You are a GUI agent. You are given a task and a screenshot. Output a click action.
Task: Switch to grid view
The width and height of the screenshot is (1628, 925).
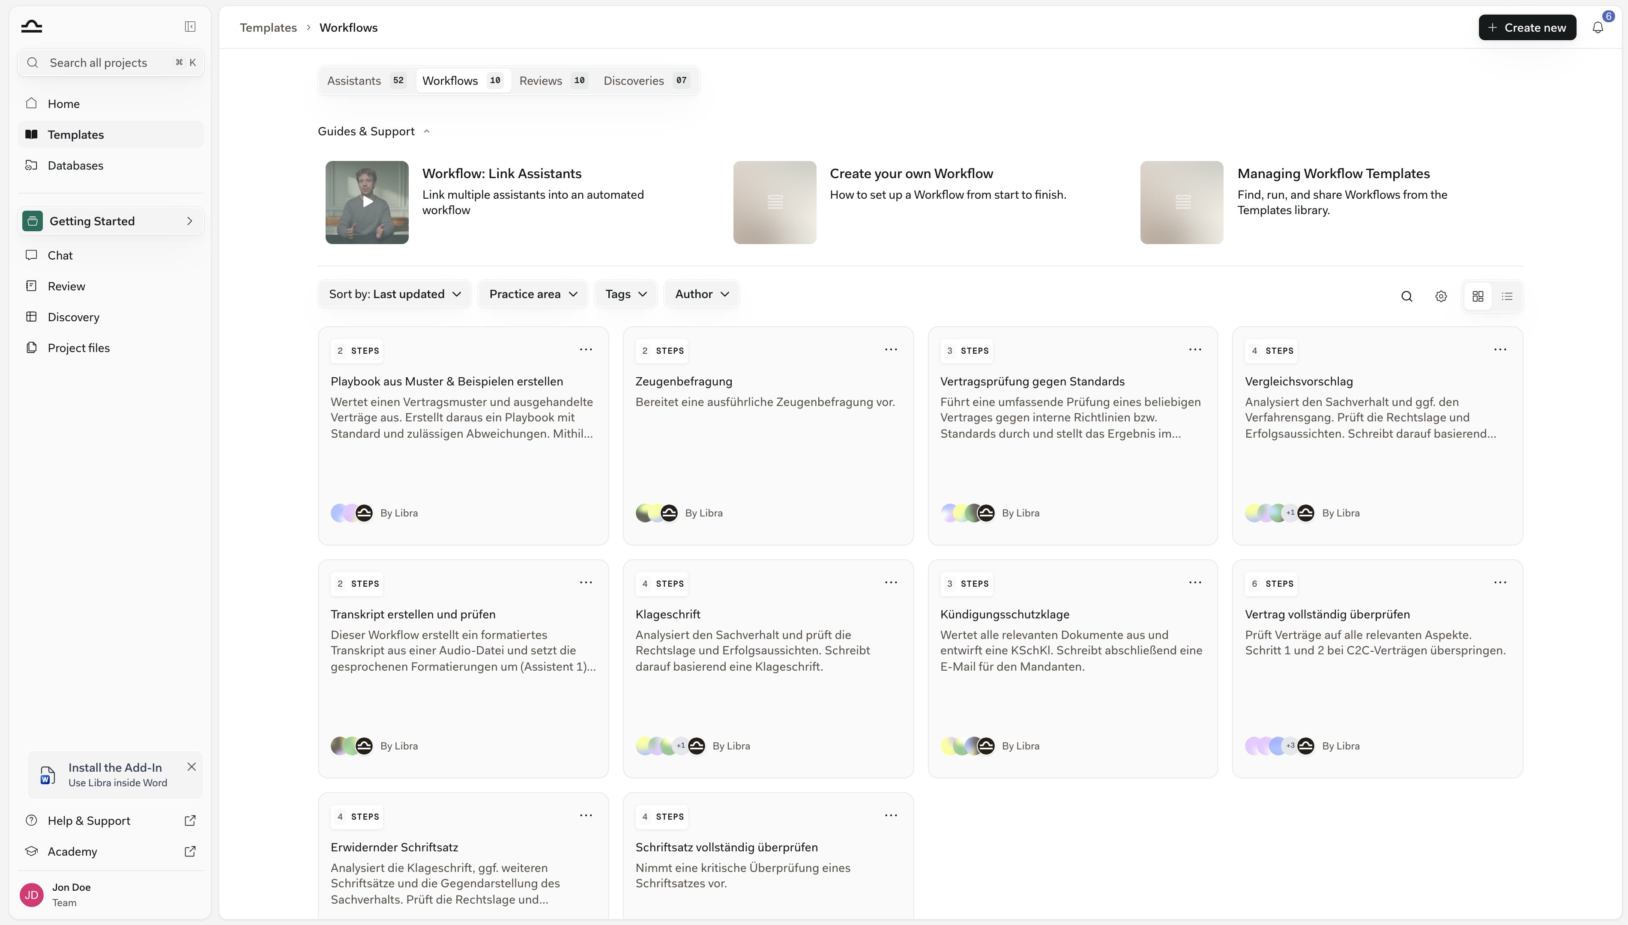tap(1477, 297)
